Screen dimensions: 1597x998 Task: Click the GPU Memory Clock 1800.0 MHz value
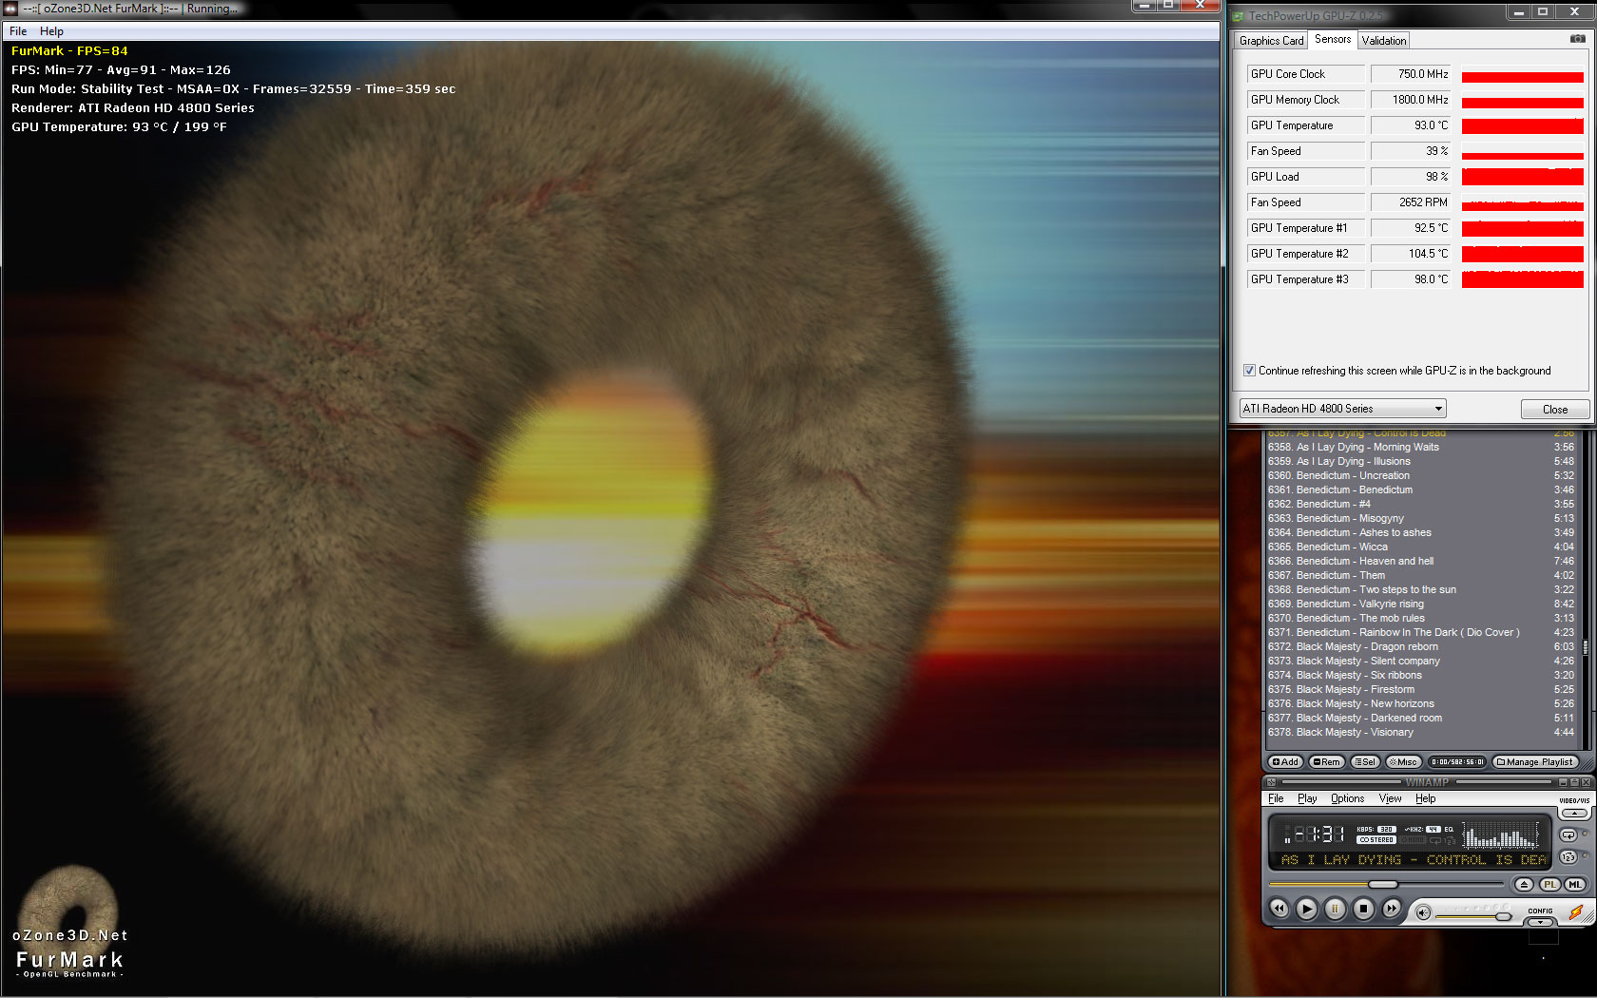[1411, 100]
